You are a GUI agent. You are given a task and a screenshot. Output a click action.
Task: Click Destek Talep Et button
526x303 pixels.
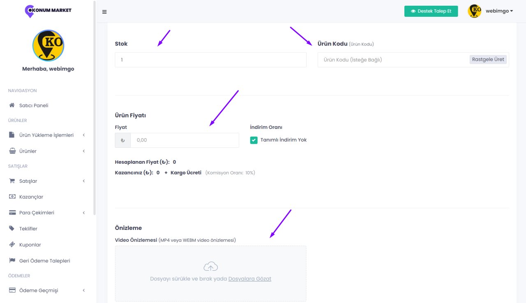coord(431,11)
